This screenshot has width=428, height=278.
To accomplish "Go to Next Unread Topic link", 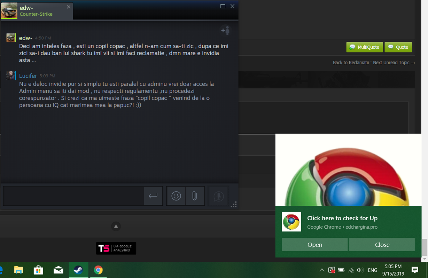I will tap(394, 63).
